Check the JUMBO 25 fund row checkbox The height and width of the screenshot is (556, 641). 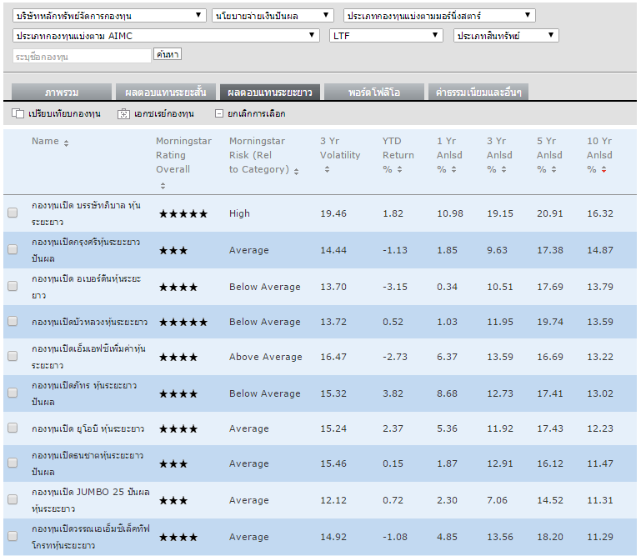(13, 499)
